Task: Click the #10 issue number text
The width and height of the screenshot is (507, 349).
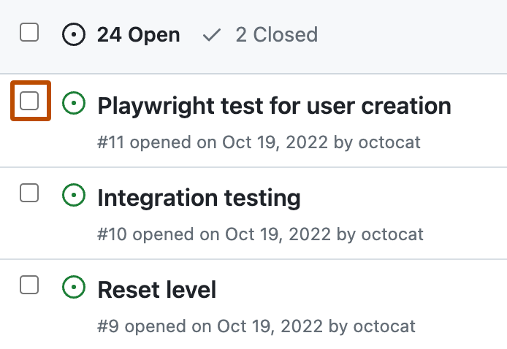Action: [112, 234]
